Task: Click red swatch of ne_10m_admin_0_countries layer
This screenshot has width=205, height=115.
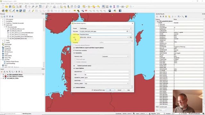Action: [6, 76]
